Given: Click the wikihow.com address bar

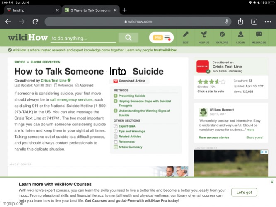Looking at the screenshot, I should 138,22.
